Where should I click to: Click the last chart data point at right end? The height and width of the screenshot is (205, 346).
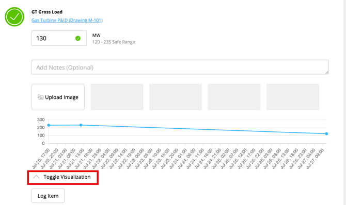(326, 133)
